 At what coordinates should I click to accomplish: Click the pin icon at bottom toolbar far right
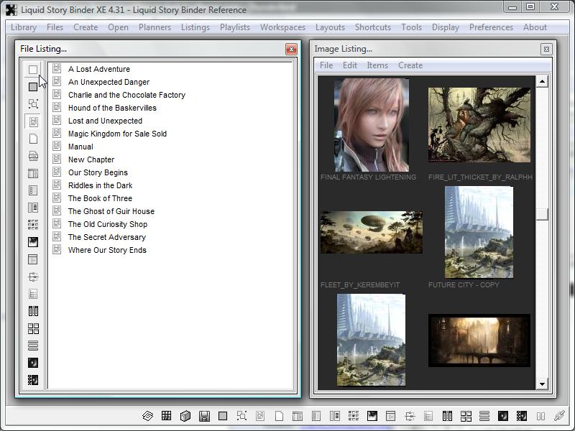pos(559,416)
